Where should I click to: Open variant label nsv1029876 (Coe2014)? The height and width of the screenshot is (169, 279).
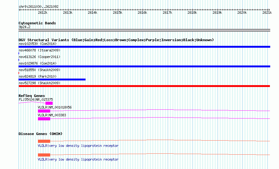coord(38,63)
